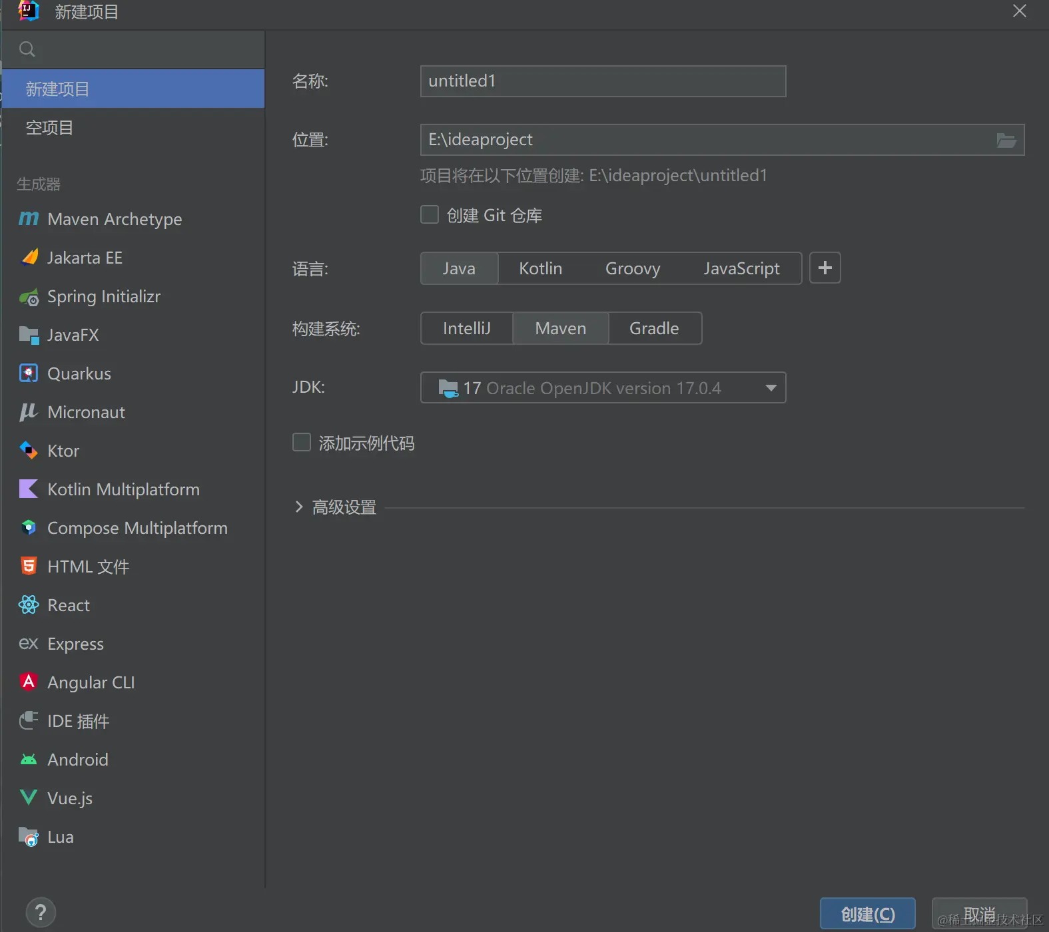Click the 名称 field containing untitled1

(x=603, y=81)
